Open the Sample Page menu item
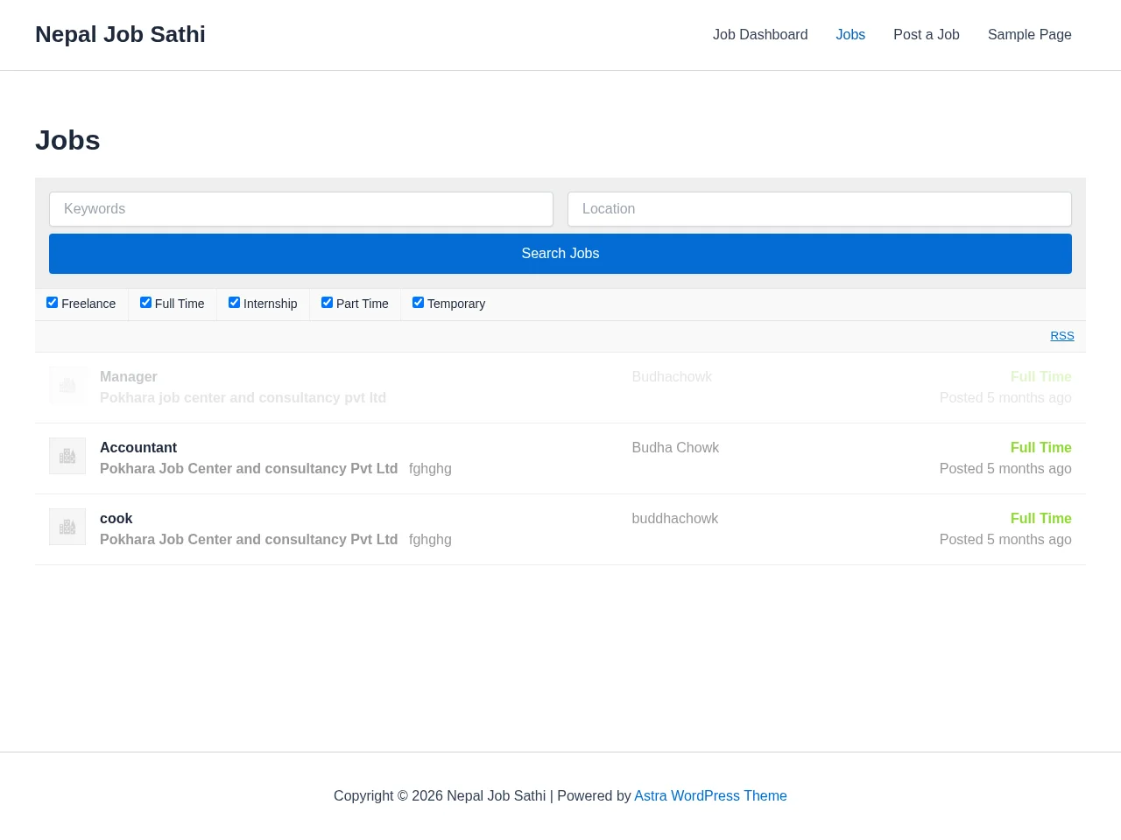The height and width of the screenshot is (840, 1121). tap(1030, 35)
